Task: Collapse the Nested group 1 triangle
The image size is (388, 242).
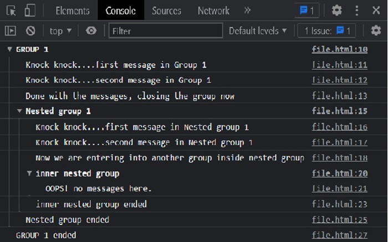Action: (x=19, y=111)
